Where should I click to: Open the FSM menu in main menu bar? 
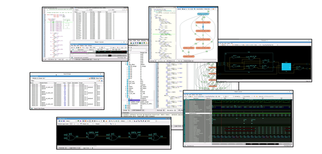tap(134, 40)
